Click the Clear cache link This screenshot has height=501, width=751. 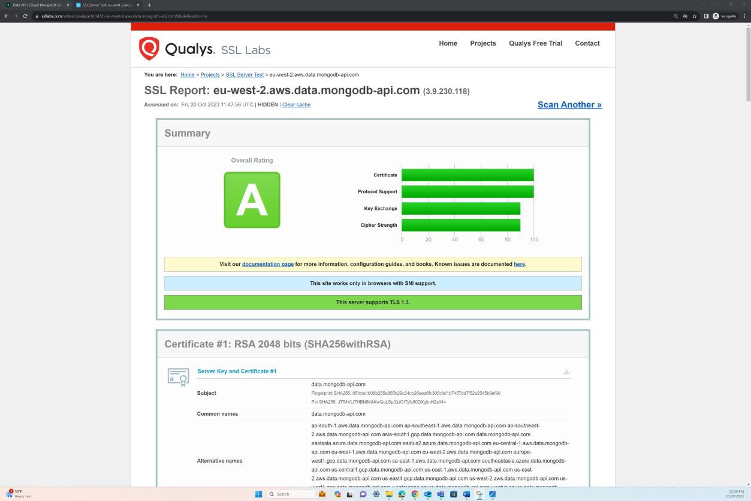tap(295, 104)
